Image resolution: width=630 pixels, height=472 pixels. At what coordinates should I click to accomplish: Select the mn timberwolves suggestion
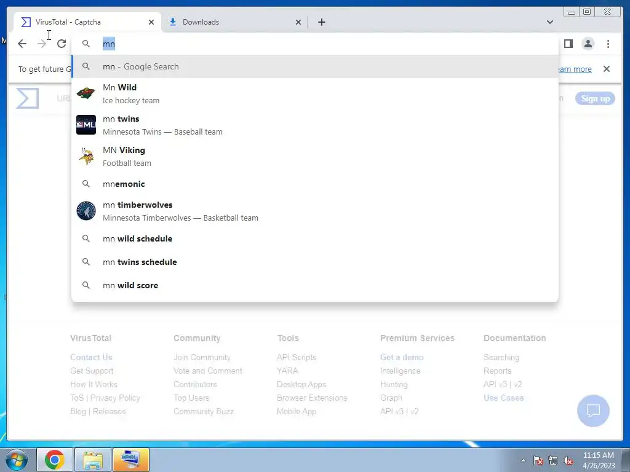[x=314, y=211]
